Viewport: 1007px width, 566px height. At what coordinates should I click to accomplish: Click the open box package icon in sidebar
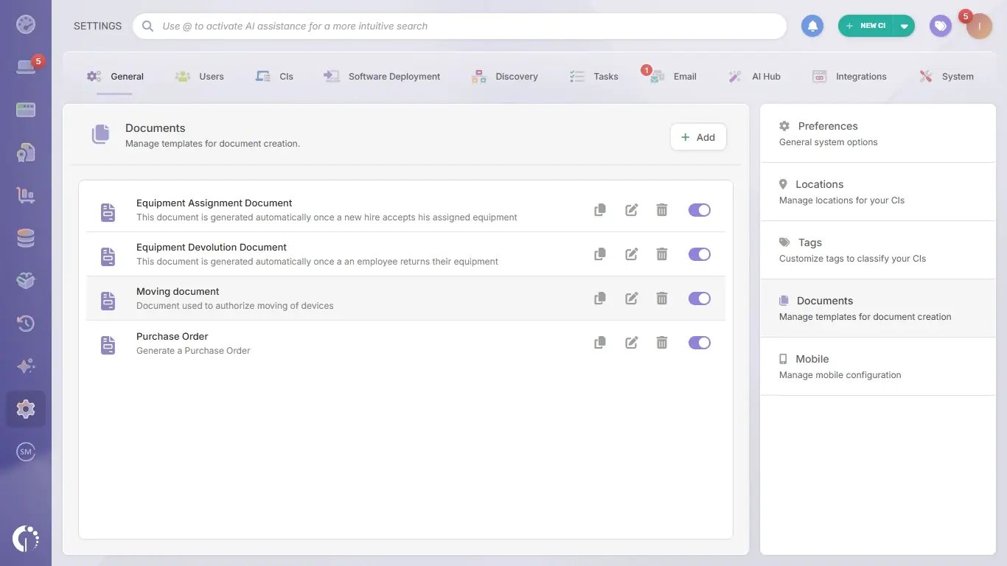(x=26, y=281)
